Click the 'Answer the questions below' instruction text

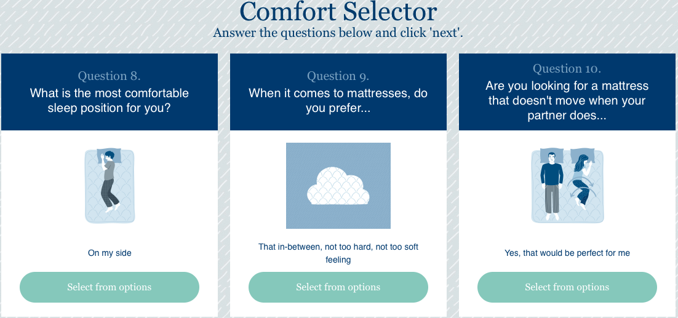(338, 33)
